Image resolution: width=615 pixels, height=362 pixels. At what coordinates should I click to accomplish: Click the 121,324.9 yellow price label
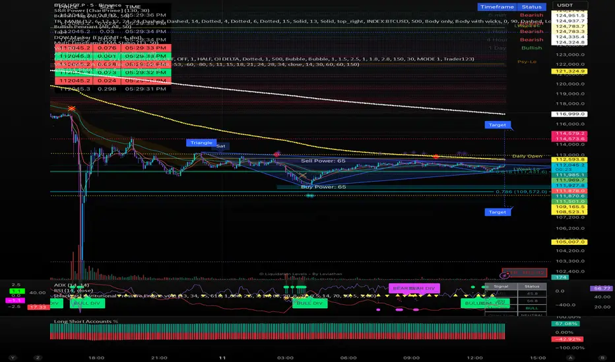[569, 71]
